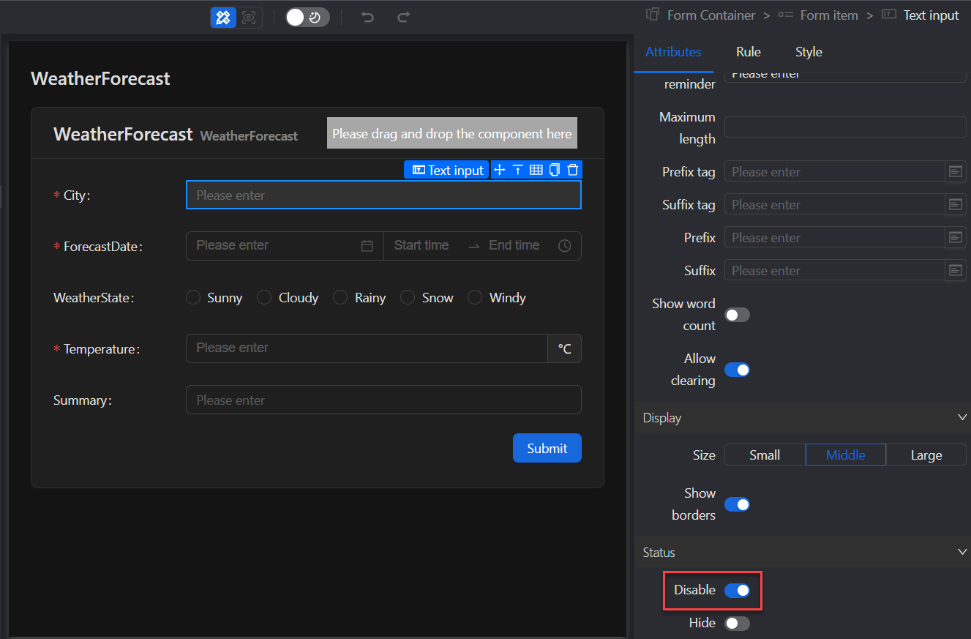Screen dimensions: 971x639
Task: Open the Attributes tab
Action: point(673,52)
